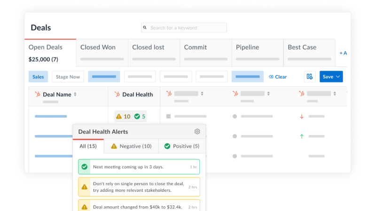Click the Clear filter icon
This screenshot has height=211, width=376.
pos(271,77)
